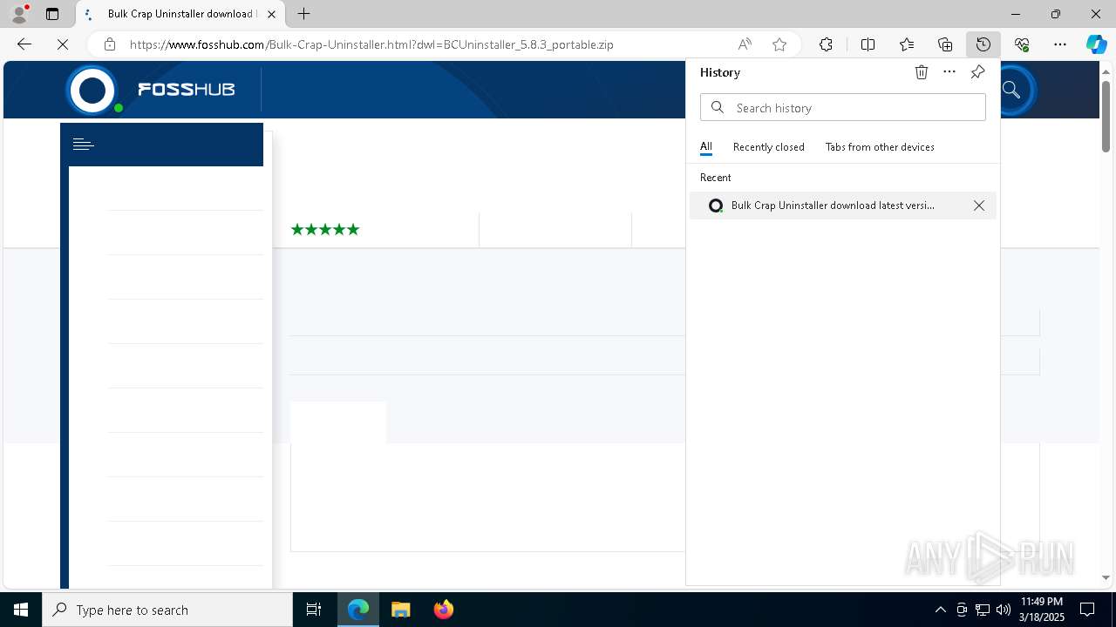
Task: Open the Favorites list
Action: pos(907,44)
